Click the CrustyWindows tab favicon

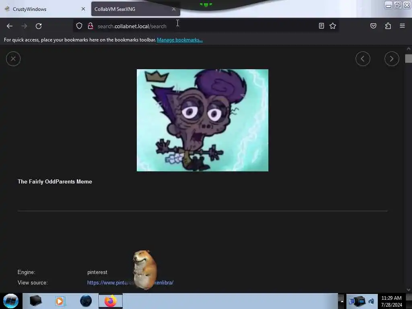click(7, 9)
